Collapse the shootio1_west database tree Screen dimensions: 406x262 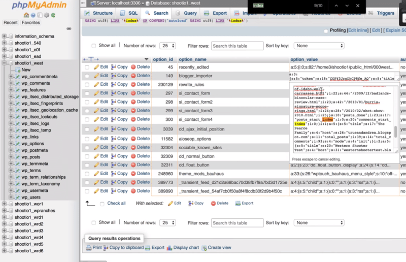(x=4, y=63)
